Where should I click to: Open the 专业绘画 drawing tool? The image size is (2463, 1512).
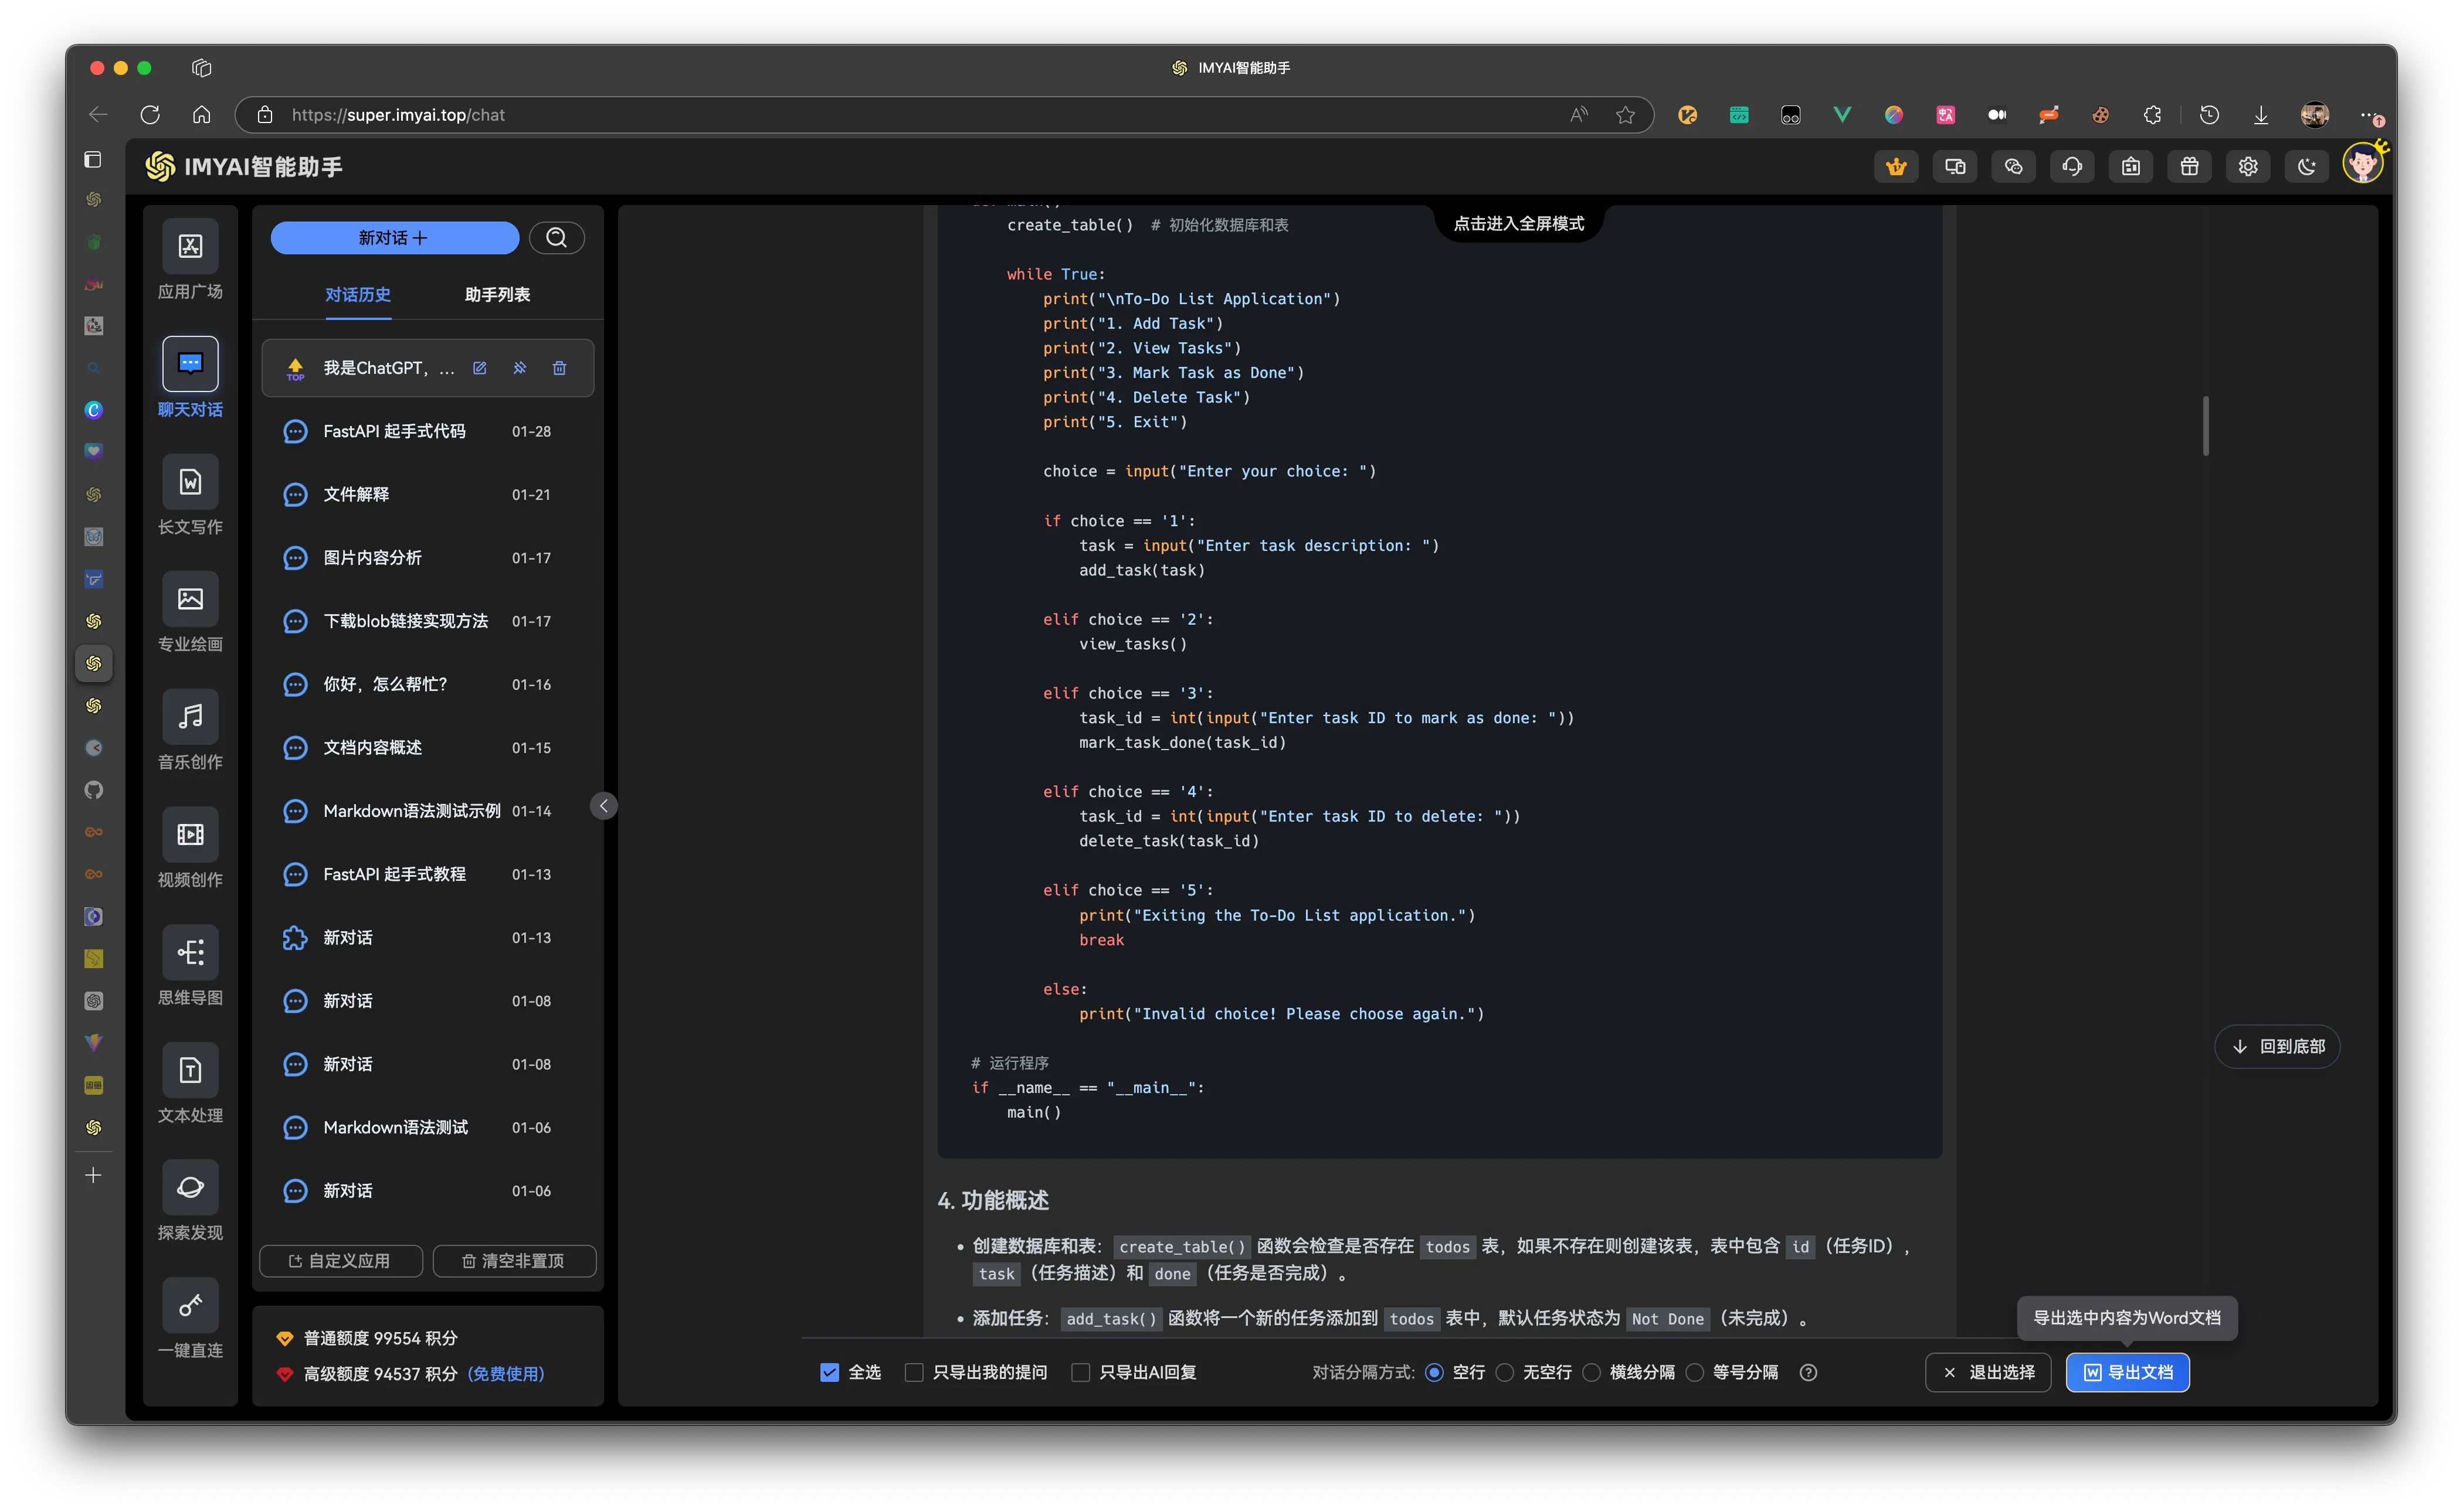tap(190, 599)
